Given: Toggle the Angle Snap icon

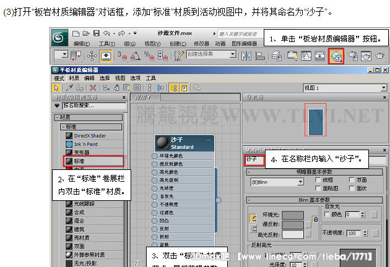Looking at the screenshot, I should [x=136, y=56].
